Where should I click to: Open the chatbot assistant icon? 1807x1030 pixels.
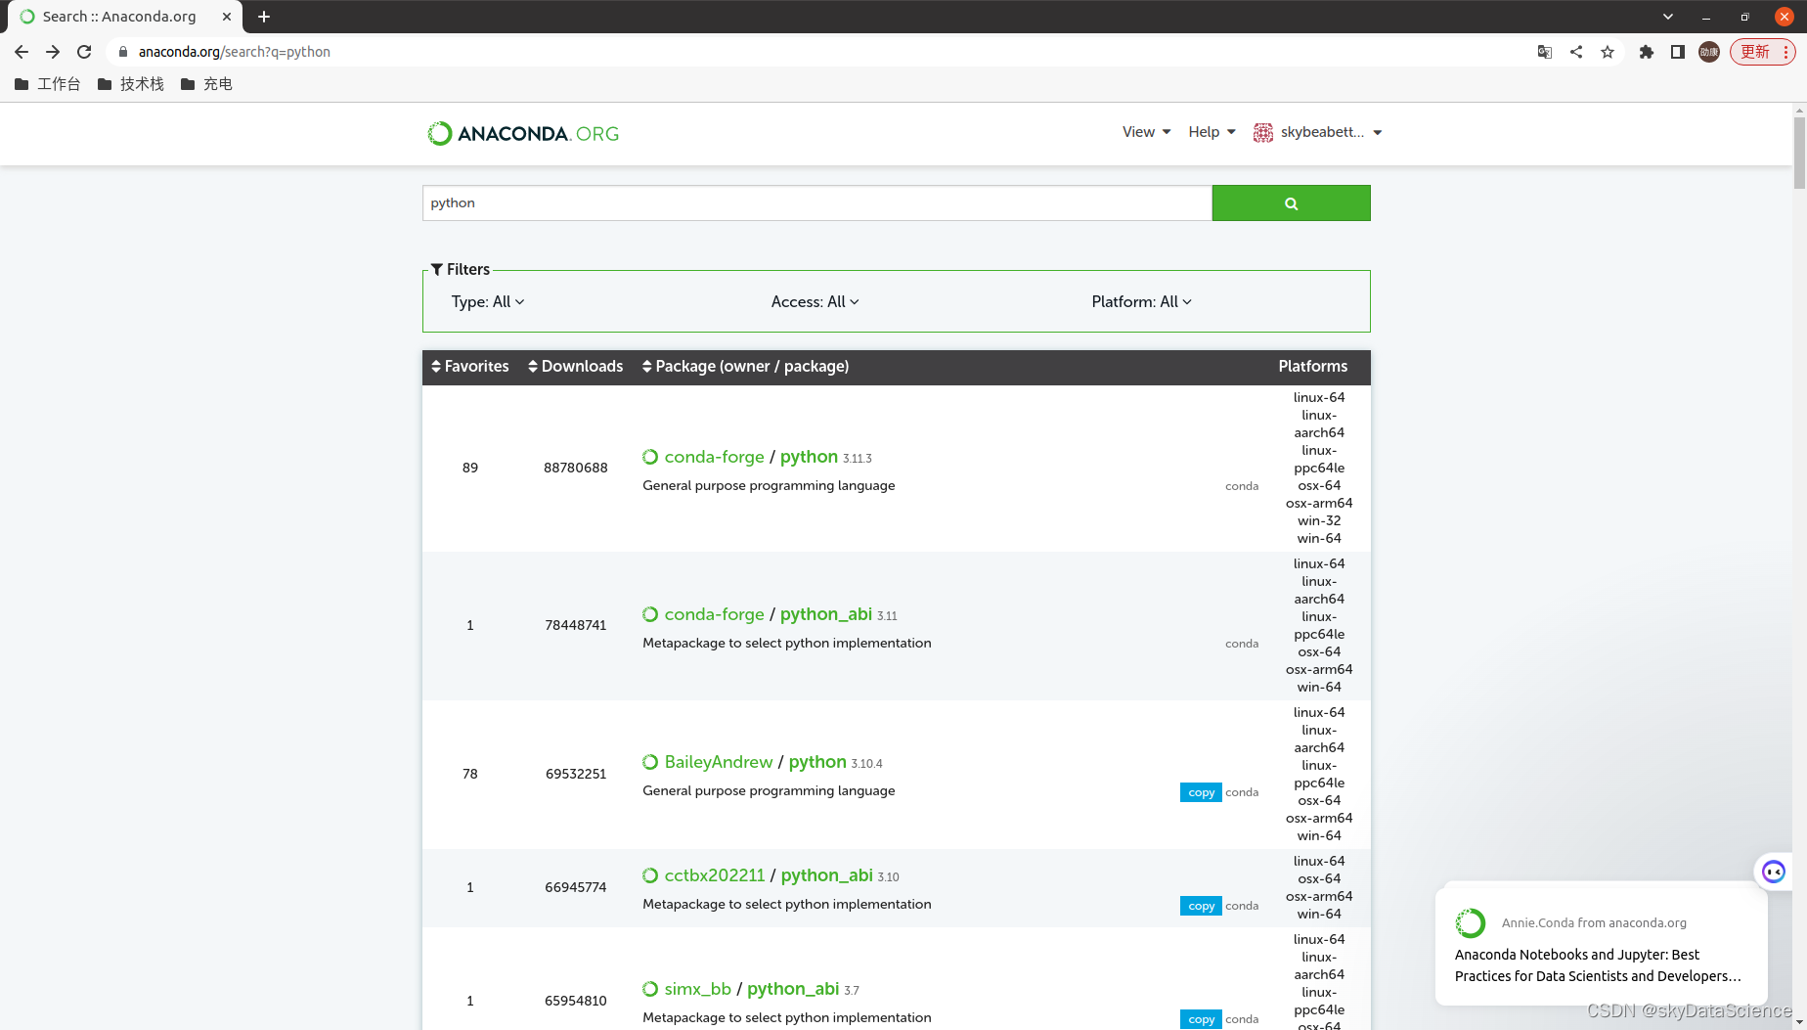tap(1774, 872)
